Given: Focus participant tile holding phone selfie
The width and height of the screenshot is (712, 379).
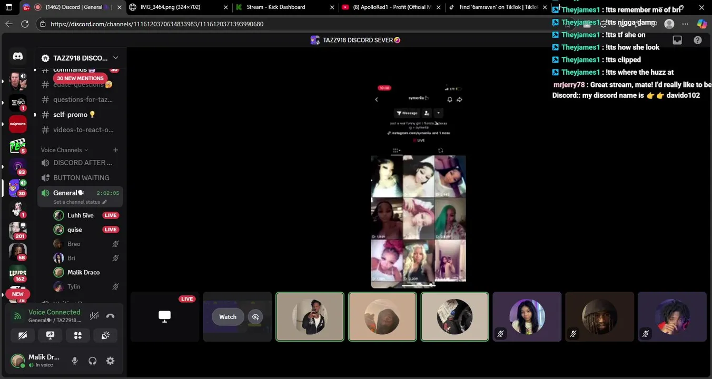Looking at the screenshot, I should click(310, 317).
